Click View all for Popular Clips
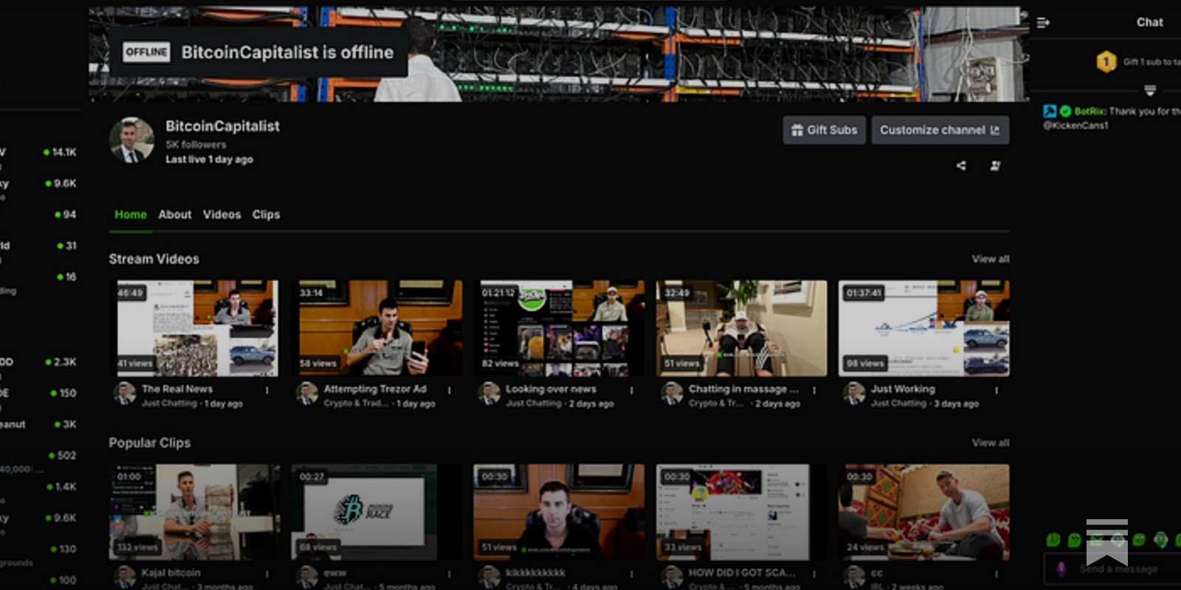 point(990,442)
